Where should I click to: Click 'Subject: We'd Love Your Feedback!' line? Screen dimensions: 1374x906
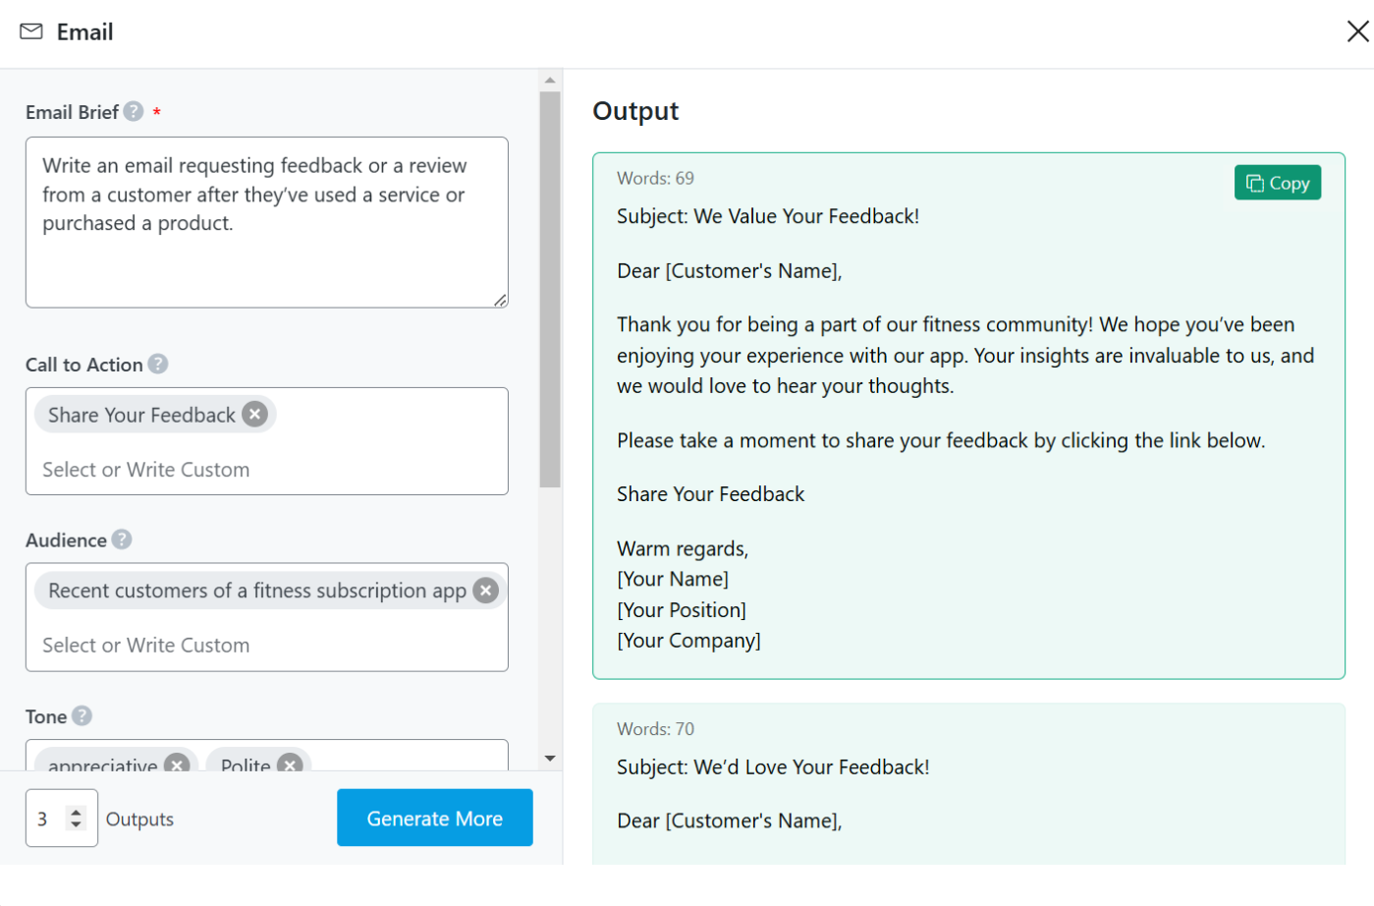773,766
